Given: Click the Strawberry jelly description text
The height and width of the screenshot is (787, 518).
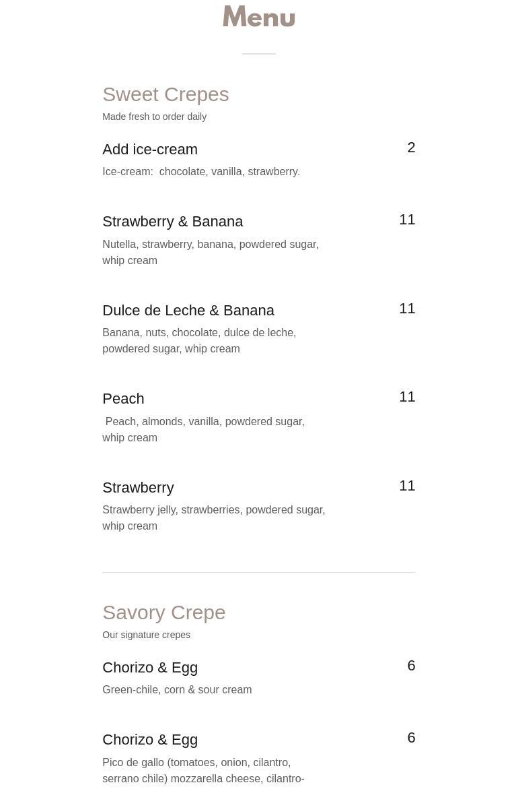Looking at the screenshot, I should tap(213, 517).
